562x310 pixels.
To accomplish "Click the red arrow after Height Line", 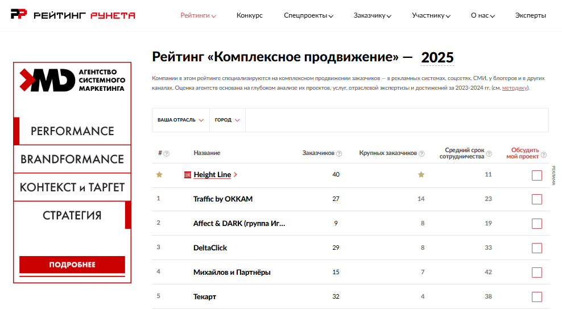I will (235, 174).
